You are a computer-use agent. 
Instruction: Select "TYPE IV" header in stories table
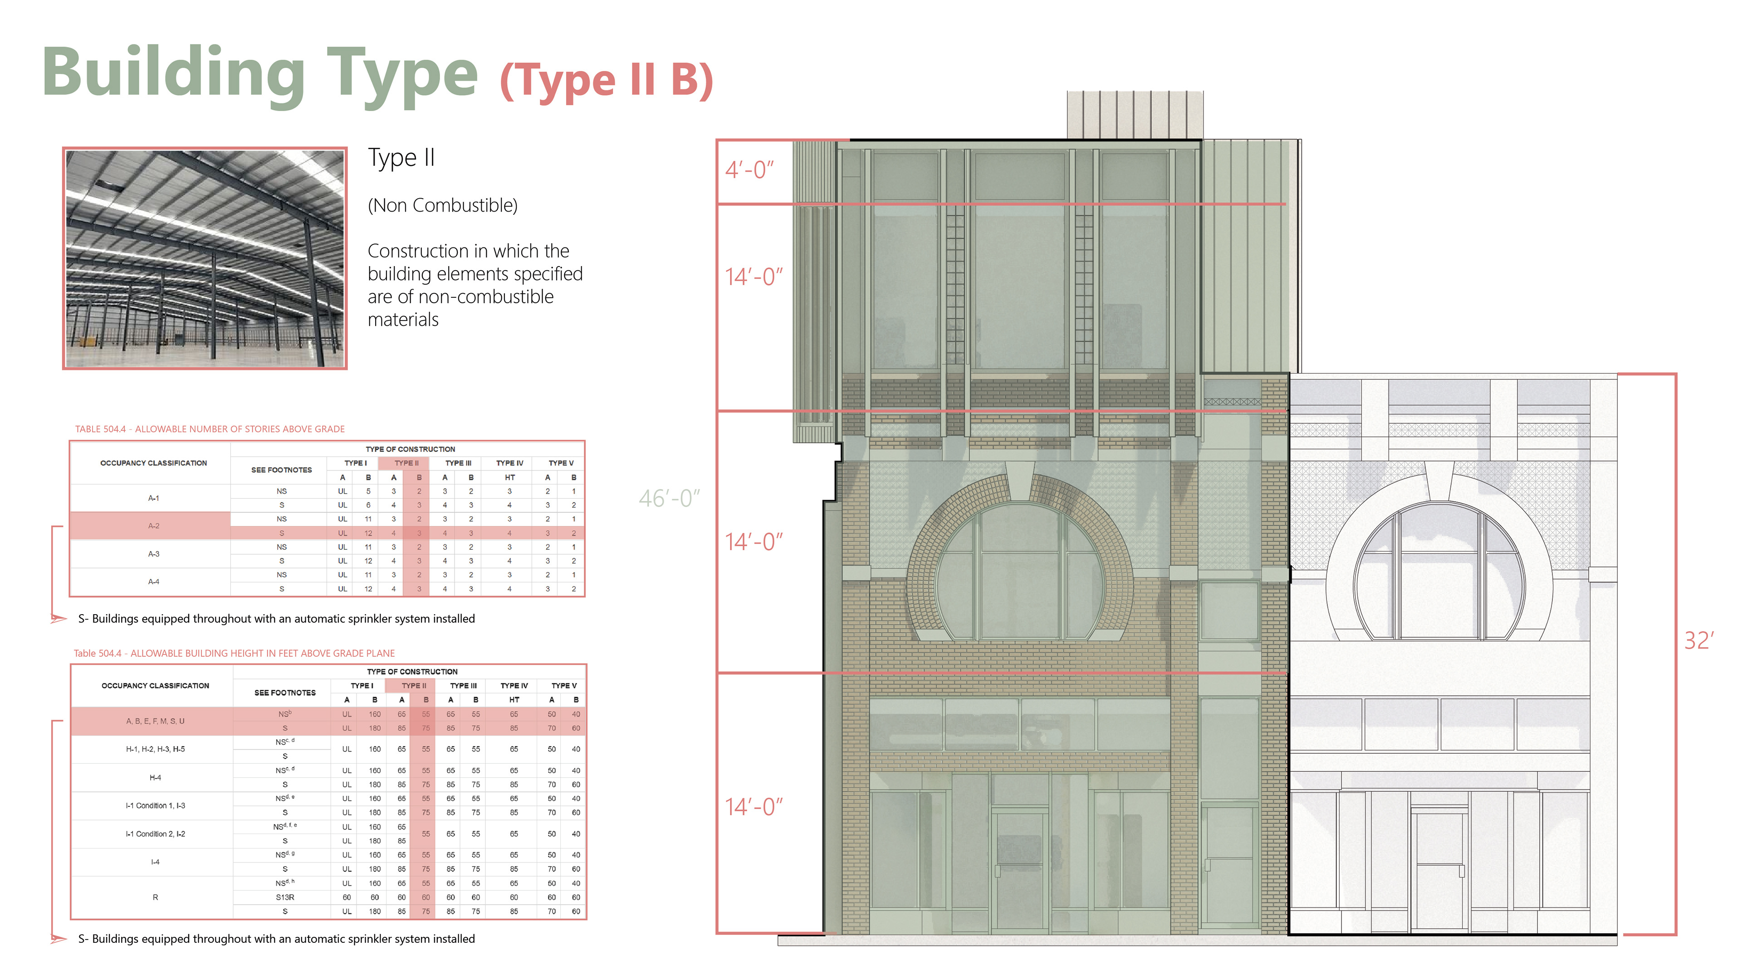(509, 464)
